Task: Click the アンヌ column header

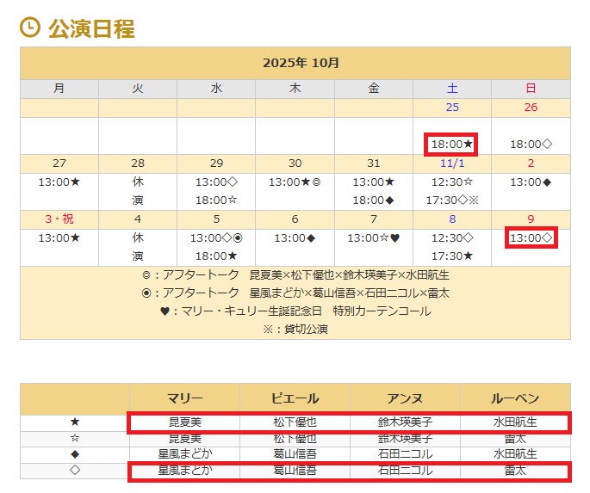Action: coord(405,398)
